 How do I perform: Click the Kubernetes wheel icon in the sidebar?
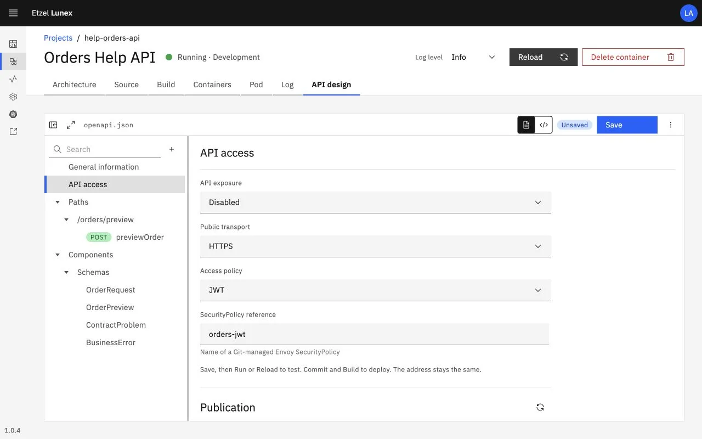13,114
